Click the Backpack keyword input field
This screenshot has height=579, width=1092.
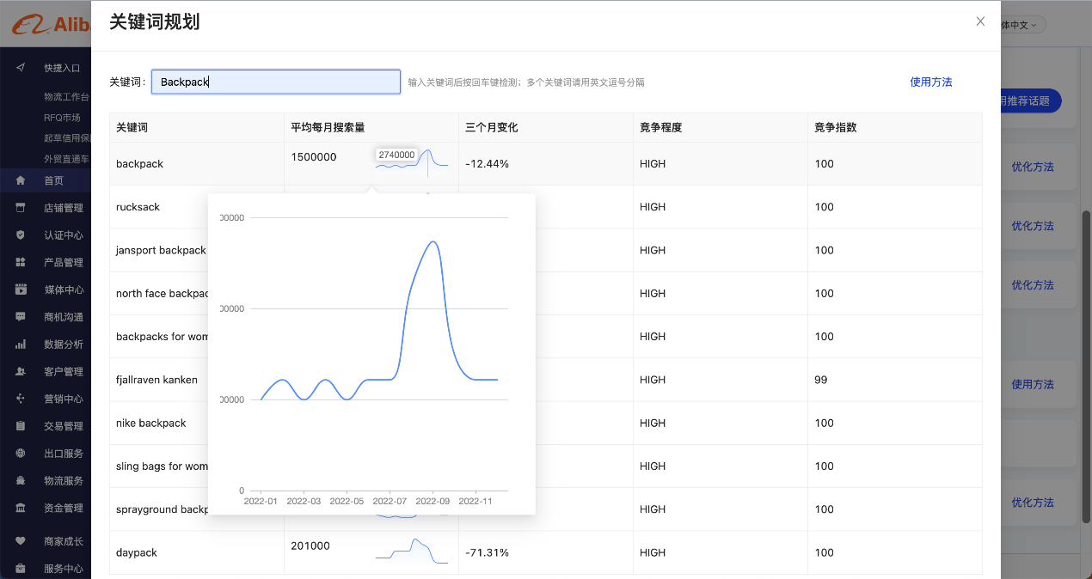click(275, 82)
